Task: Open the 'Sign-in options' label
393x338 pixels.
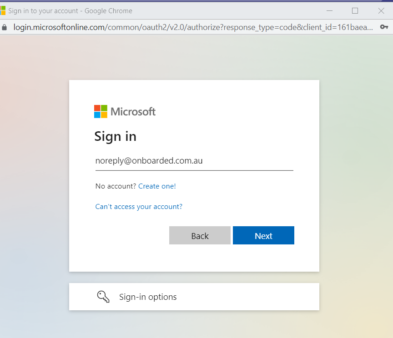Action: 148,297
